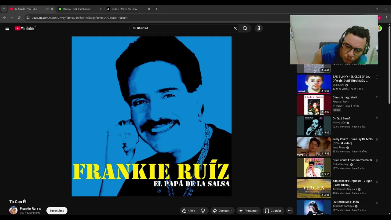
Task: Start voice search with microphone
Action: (259, 28)
